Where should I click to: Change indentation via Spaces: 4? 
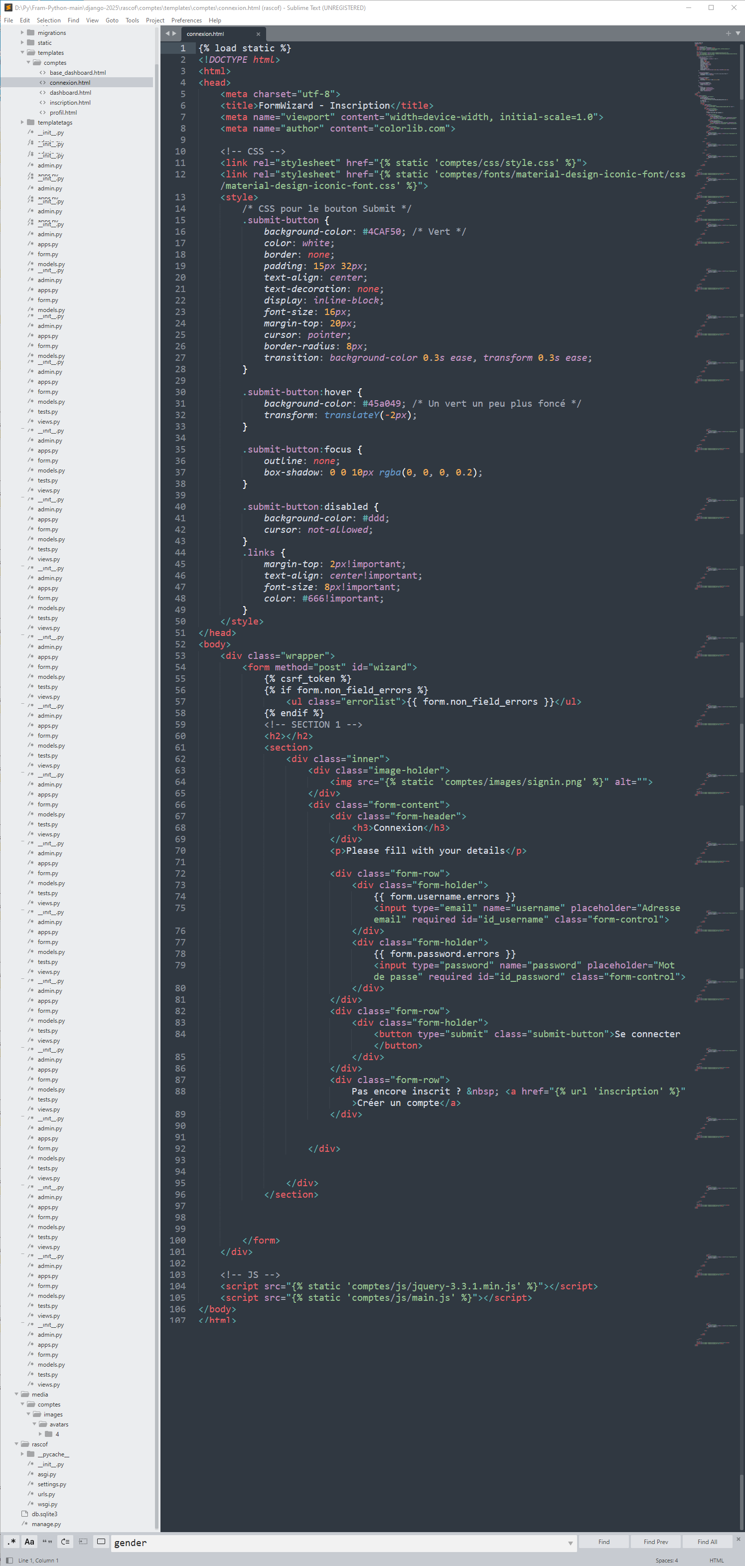click(x=667, y=1561)
